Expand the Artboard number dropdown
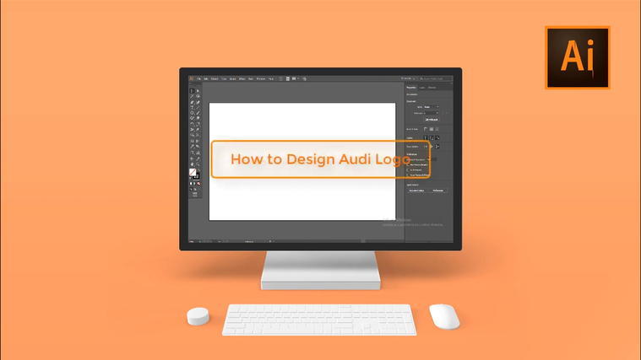This screenshot has height=360, width=641. pyautogui.click(x=433, y=113)
